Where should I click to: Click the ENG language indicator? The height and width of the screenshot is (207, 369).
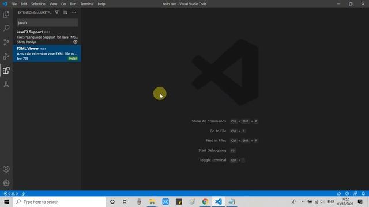click(330, 202)
